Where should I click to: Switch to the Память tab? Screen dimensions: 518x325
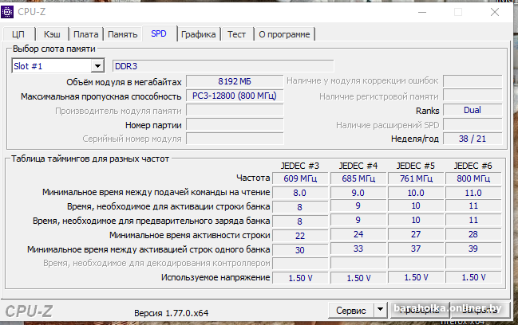(123, 34)
